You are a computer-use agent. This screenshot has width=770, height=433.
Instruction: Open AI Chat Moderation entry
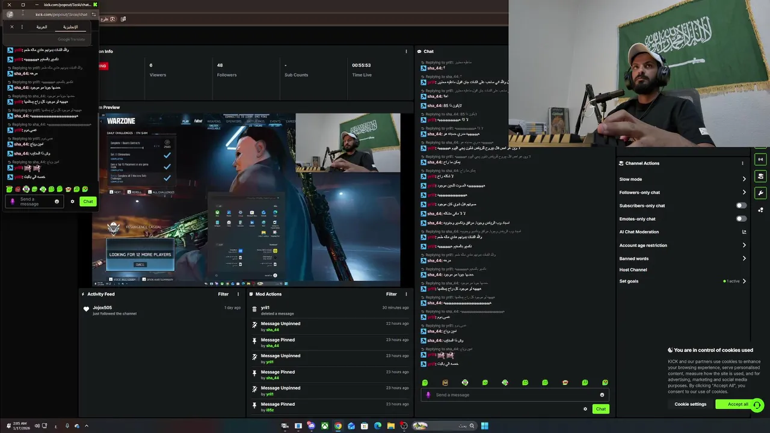pyautogui.click(x=639, y=232)
